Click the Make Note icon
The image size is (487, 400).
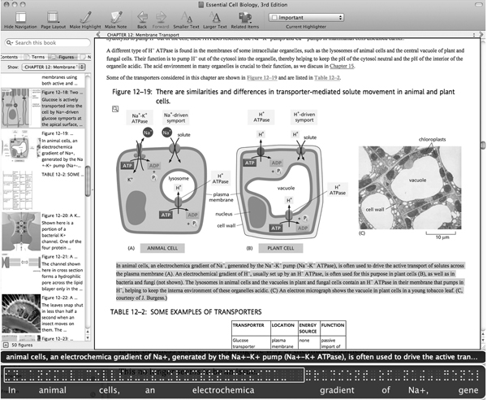coord(116,19)
